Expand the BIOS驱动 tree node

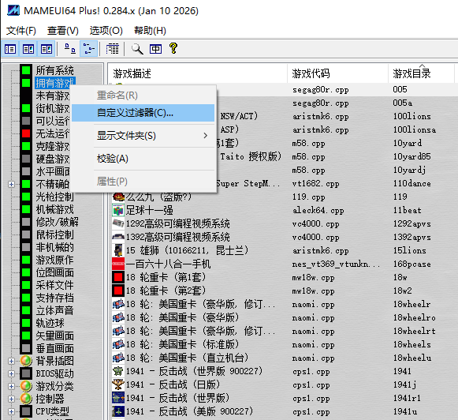[x=11, y=373]
